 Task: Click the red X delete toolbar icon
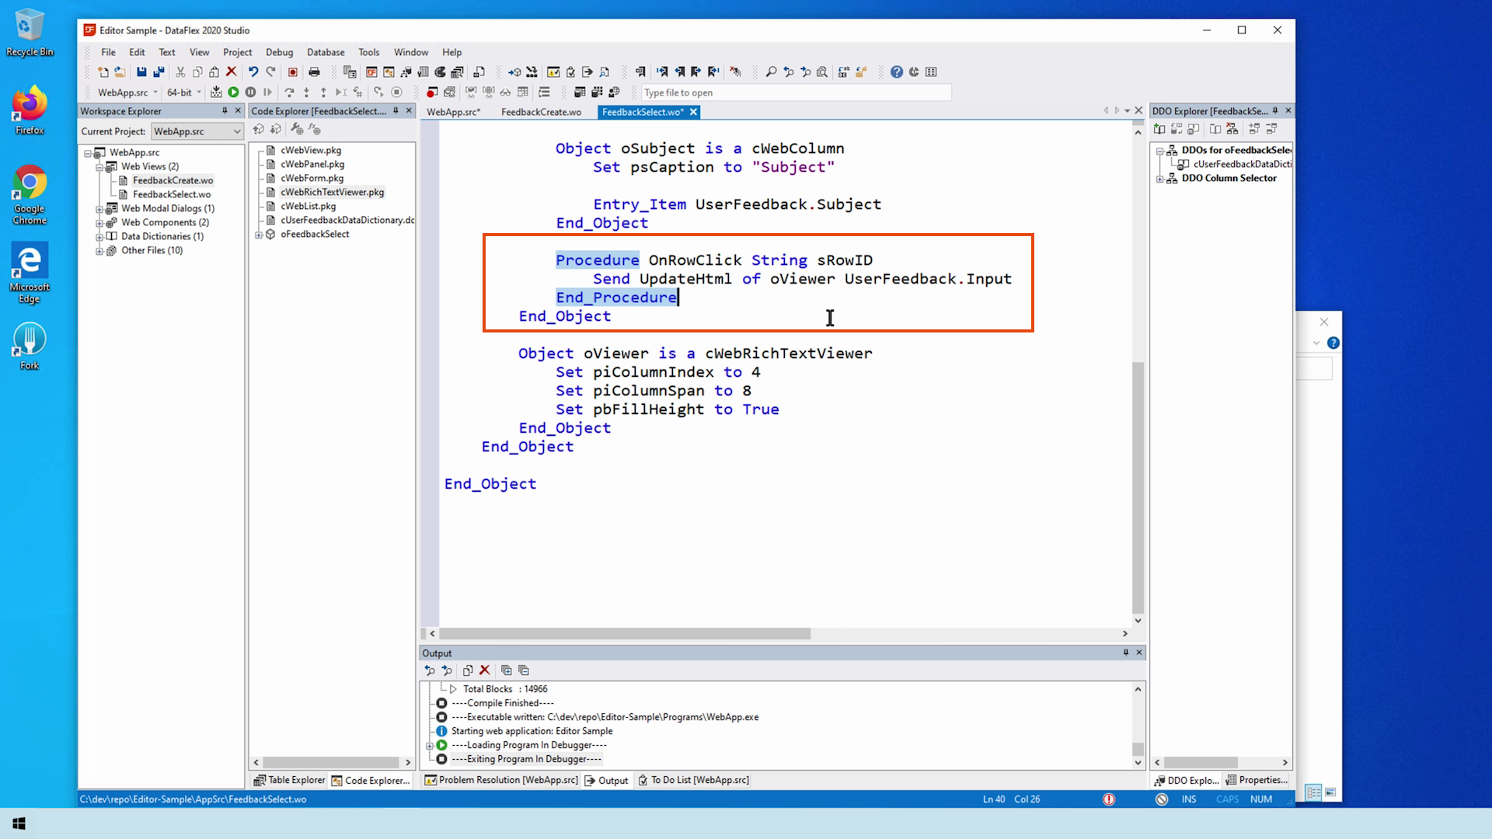coord(231,72)
